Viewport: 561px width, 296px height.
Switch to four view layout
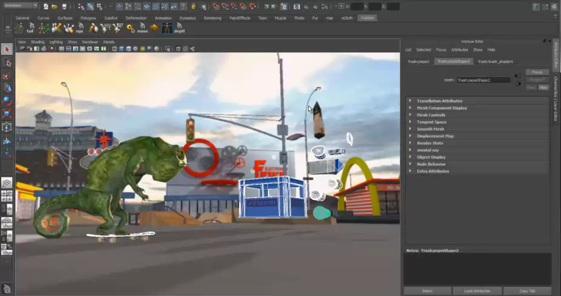tap(7, 196)
